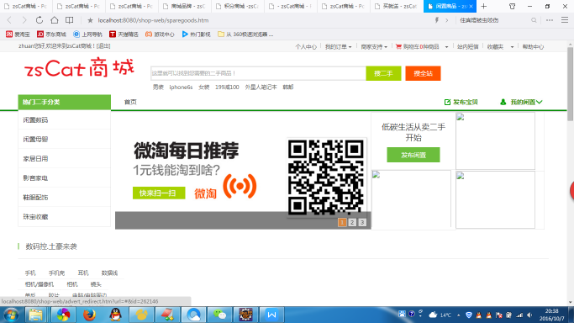
Task: Click the 快来扫一扫 banner button
Action: click(x=159, y=193)
